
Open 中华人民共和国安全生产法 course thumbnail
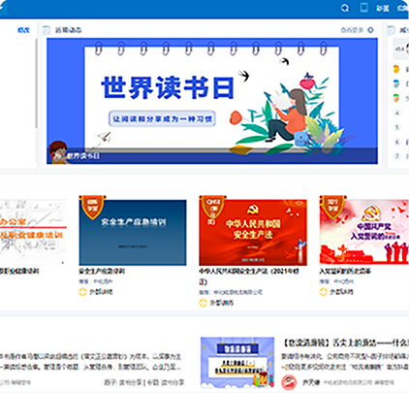pyautogui.click(x=253, y=233)
